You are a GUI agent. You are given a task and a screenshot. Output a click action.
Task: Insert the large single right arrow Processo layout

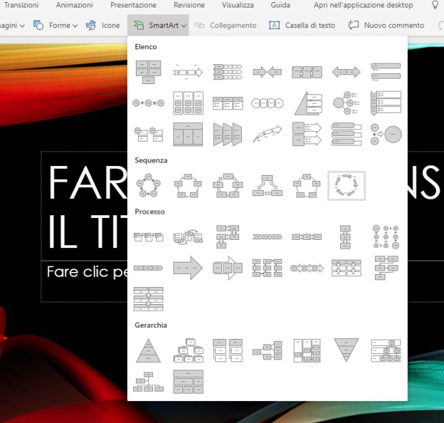(x=187, y=268)
